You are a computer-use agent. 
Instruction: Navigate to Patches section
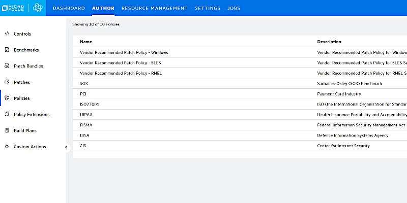pyautogui.click(x=22, y=82)
